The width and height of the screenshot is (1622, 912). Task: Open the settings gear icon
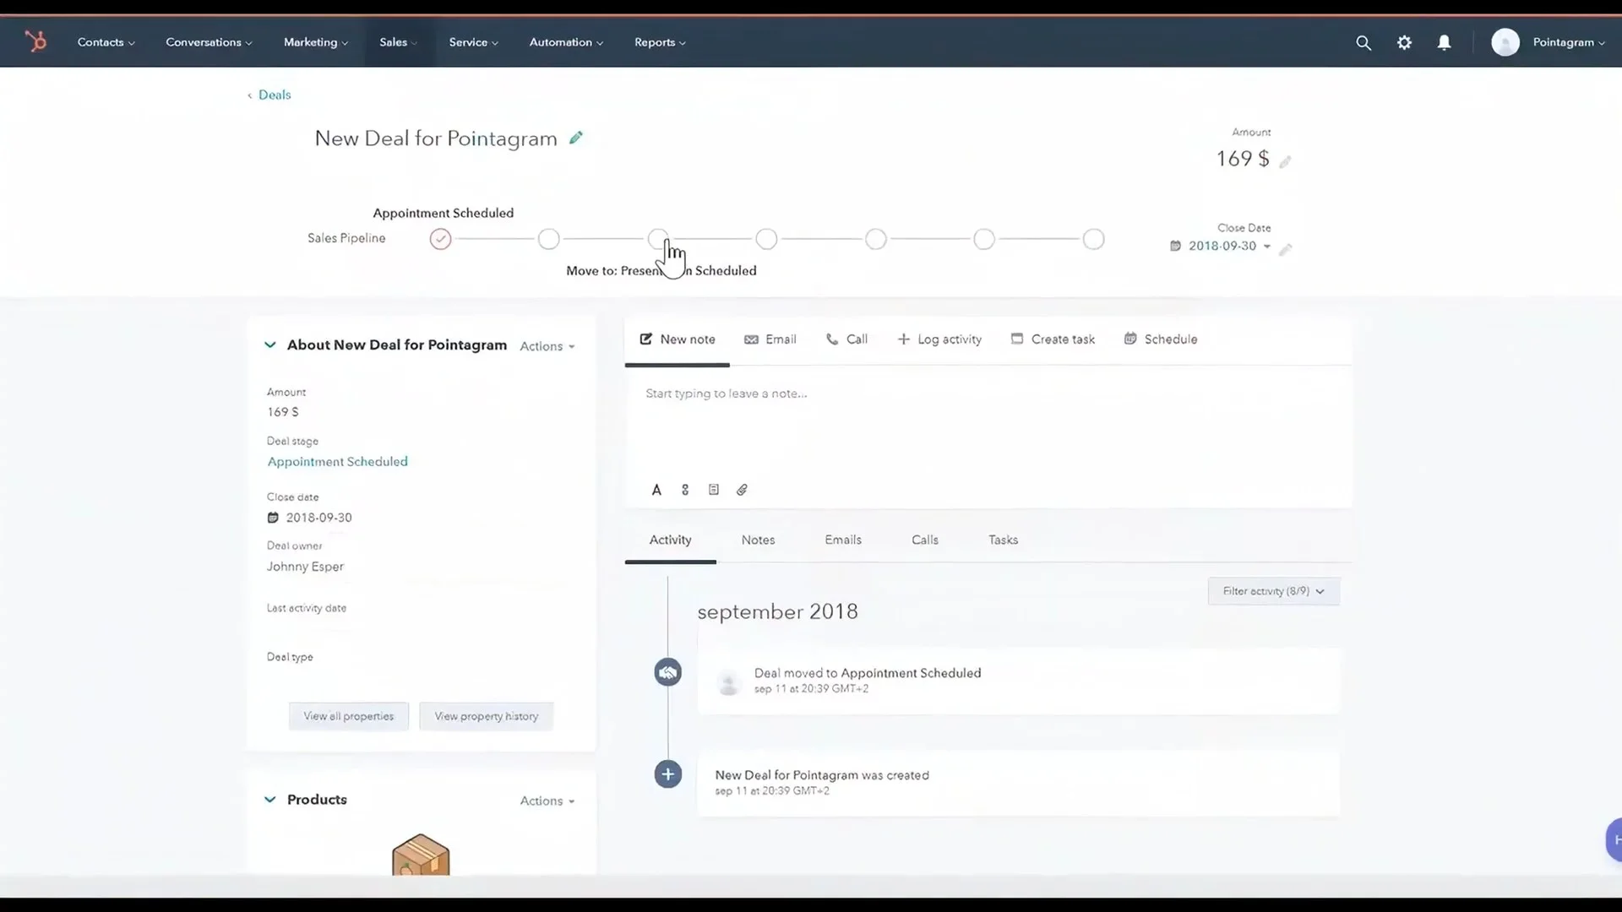click(x=1404, y=42)
